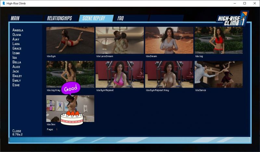The width and height of the screenshot is (260, 152).
Task: Select Olivia in the character list
Action: 17,35
